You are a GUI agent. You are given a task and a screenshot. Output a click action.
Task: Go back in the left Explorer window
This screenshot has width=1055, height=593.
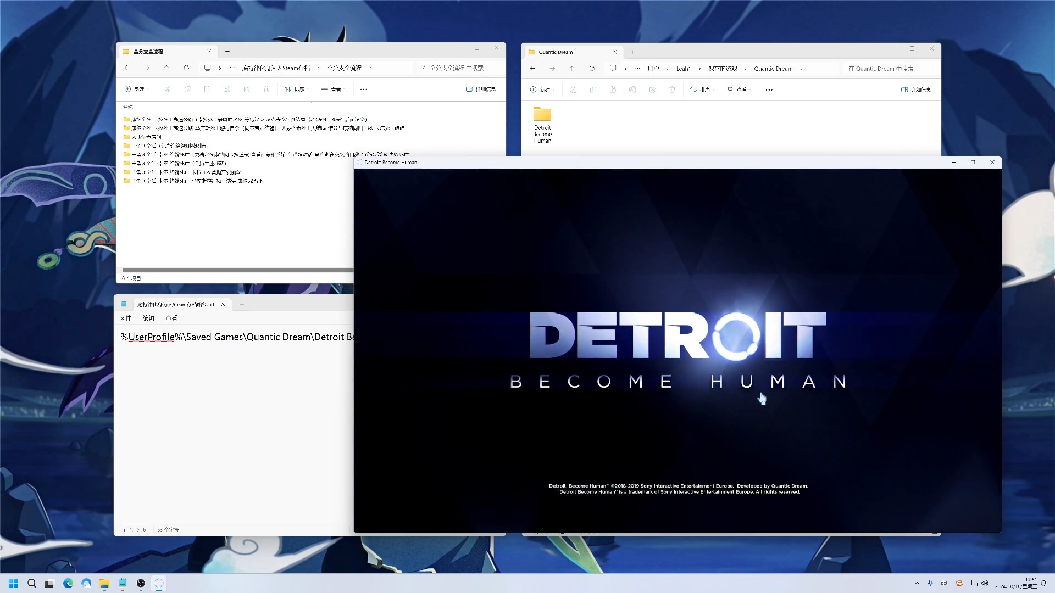point(127,68)
